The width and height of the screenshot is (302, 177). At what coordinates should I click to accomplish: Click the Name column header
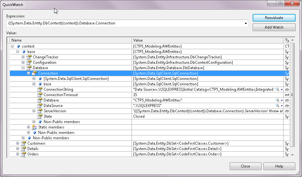tap(70, 40)
